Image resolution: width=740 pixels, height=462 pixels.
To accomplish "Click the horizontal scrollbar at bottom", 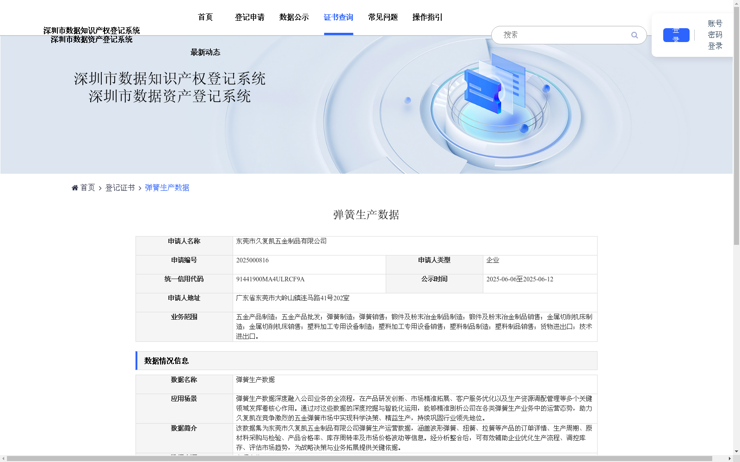I will (x=360, y=458).
